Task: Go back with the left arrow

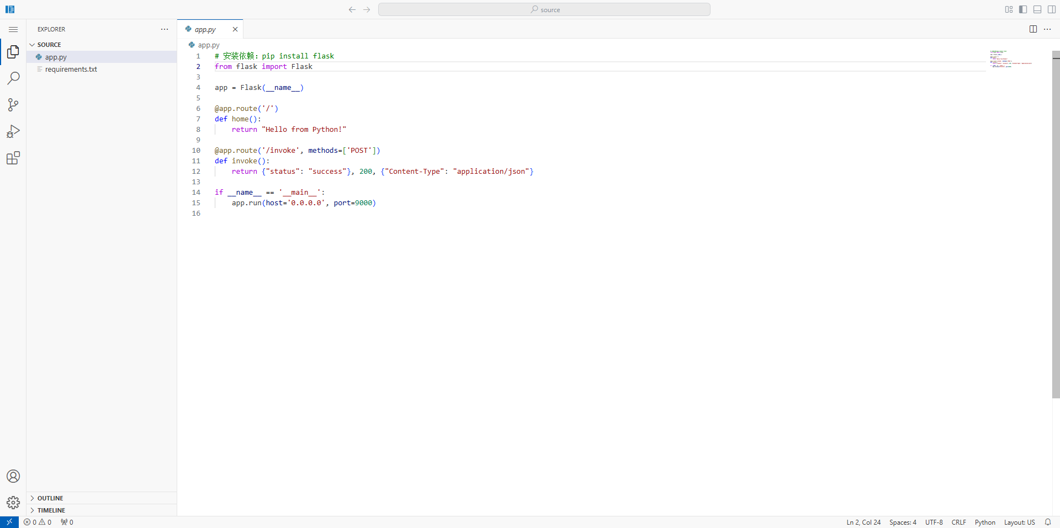Action: (x=352, y=9)
